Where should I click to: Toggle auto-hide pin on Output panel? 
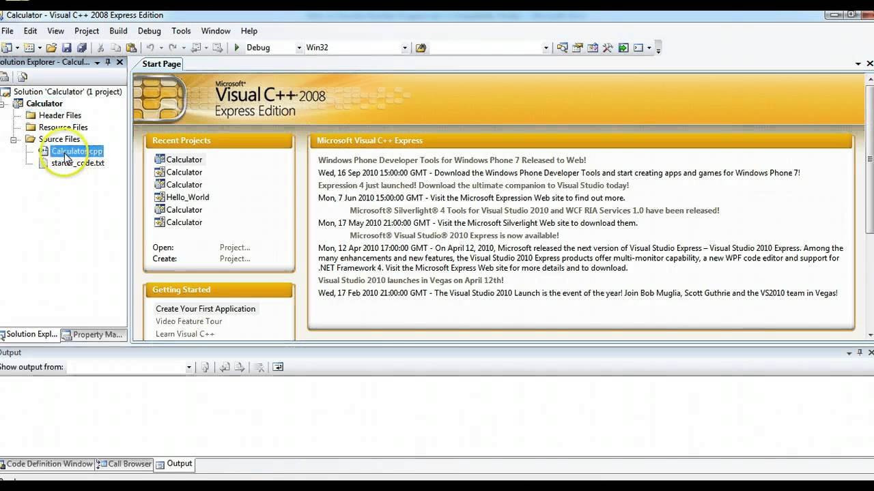pos(860,353)
